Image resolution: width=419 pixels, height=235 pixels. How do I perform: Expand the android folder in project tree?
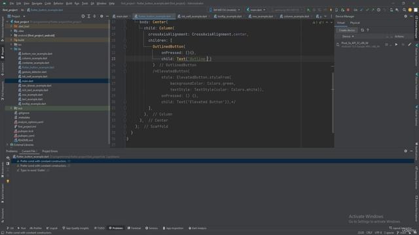tap(11, 35)
